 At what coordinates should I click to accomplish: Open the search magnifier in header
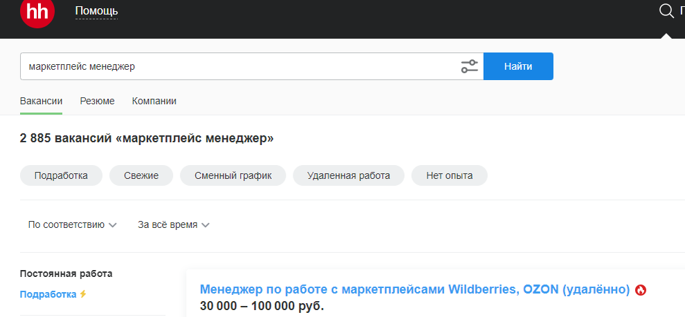tap(666, 11)
